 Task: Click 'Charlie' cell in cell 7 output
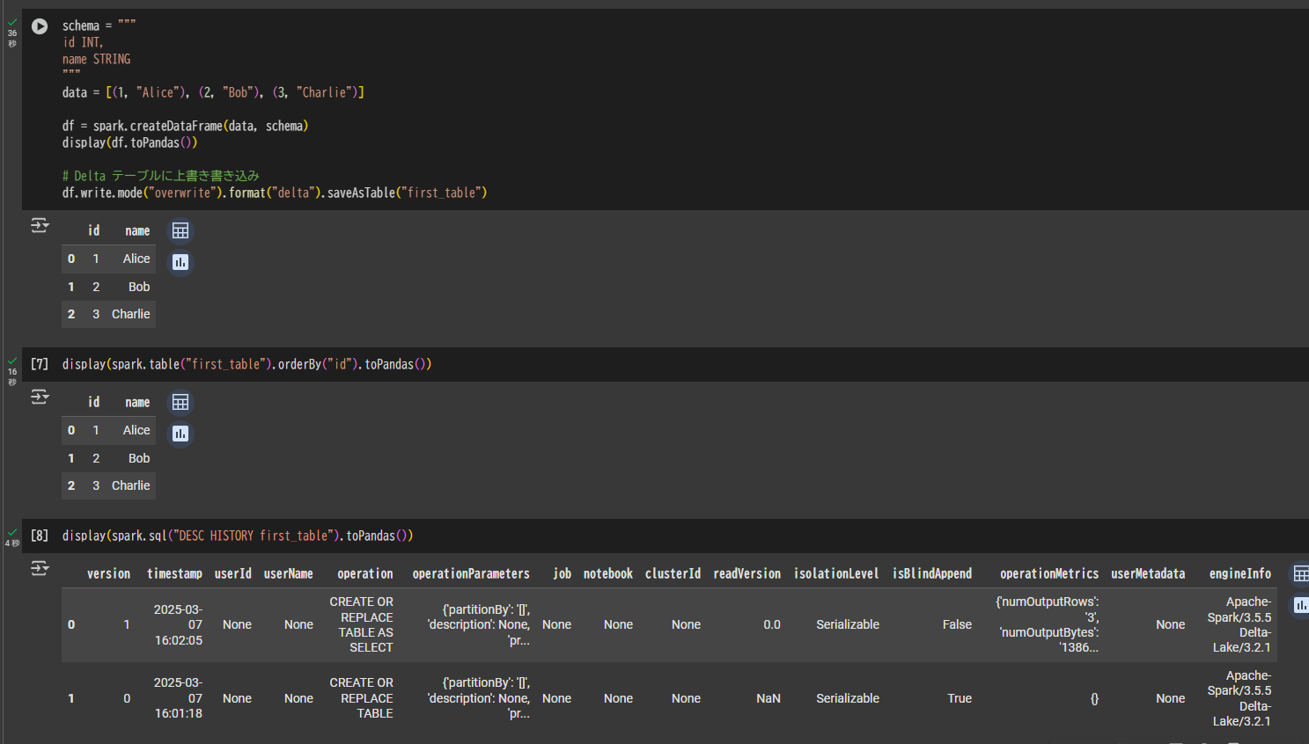tap(130, 485)
